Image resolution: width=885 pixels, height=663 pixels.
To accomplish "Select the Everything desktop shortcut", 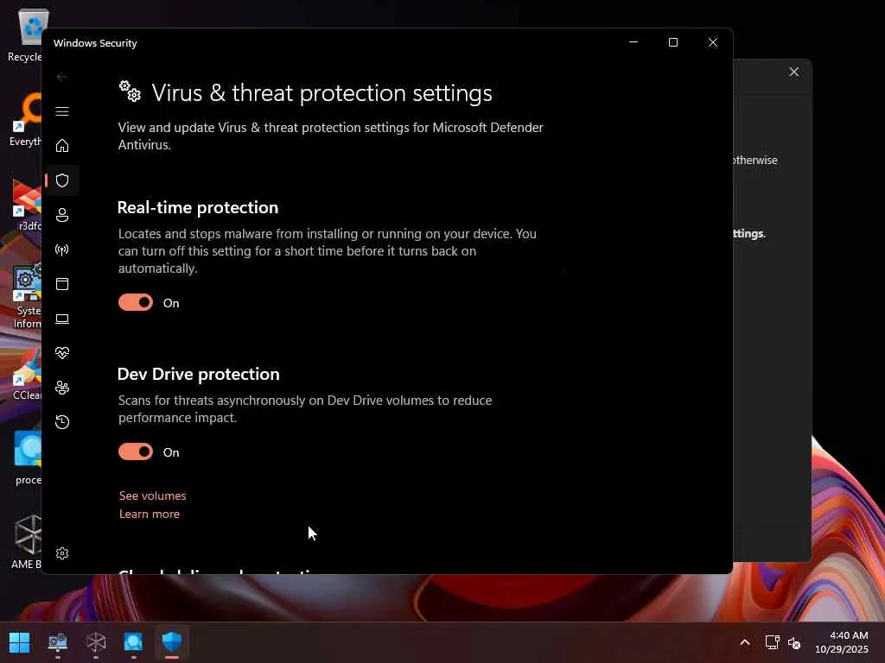I will (x=25, y=121).
